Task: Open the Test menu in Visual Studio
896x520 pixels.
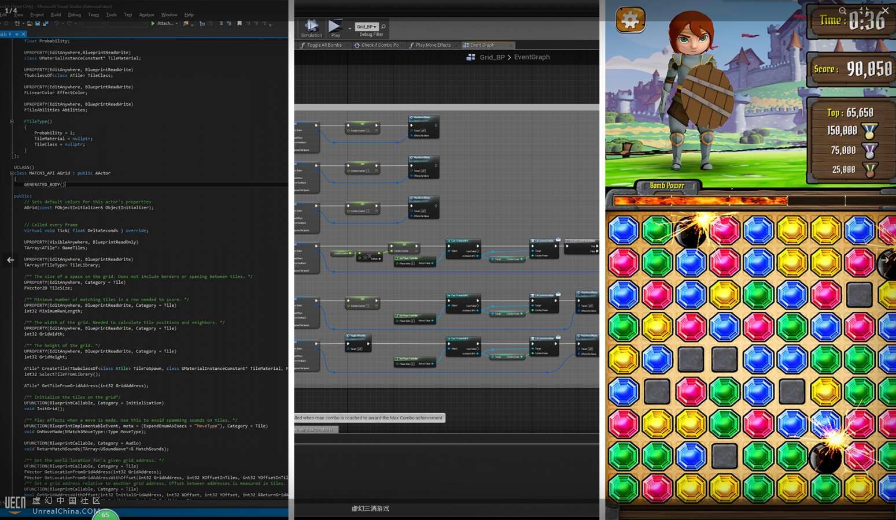Action: tap(128, 14)
